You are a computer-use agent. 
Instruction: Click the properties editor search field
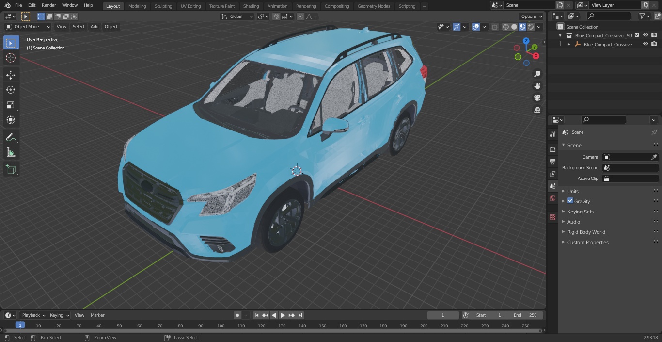[x=603, y=120]
